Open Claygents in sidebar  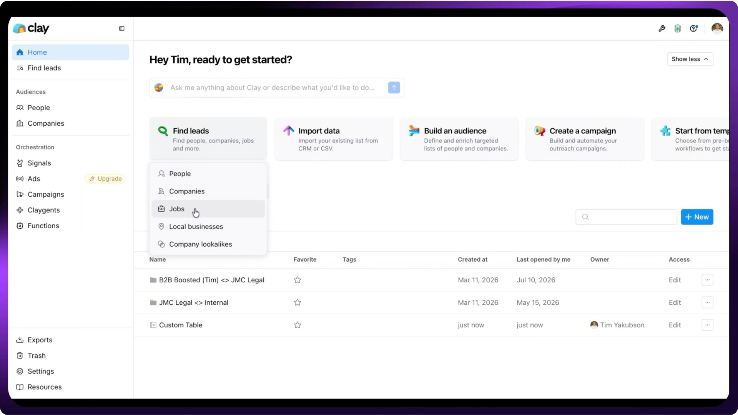(71, 210)
